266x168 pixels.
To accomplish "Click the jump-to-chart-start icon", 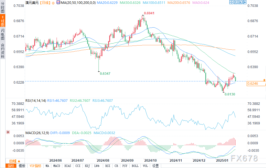I will click(235, 2).
